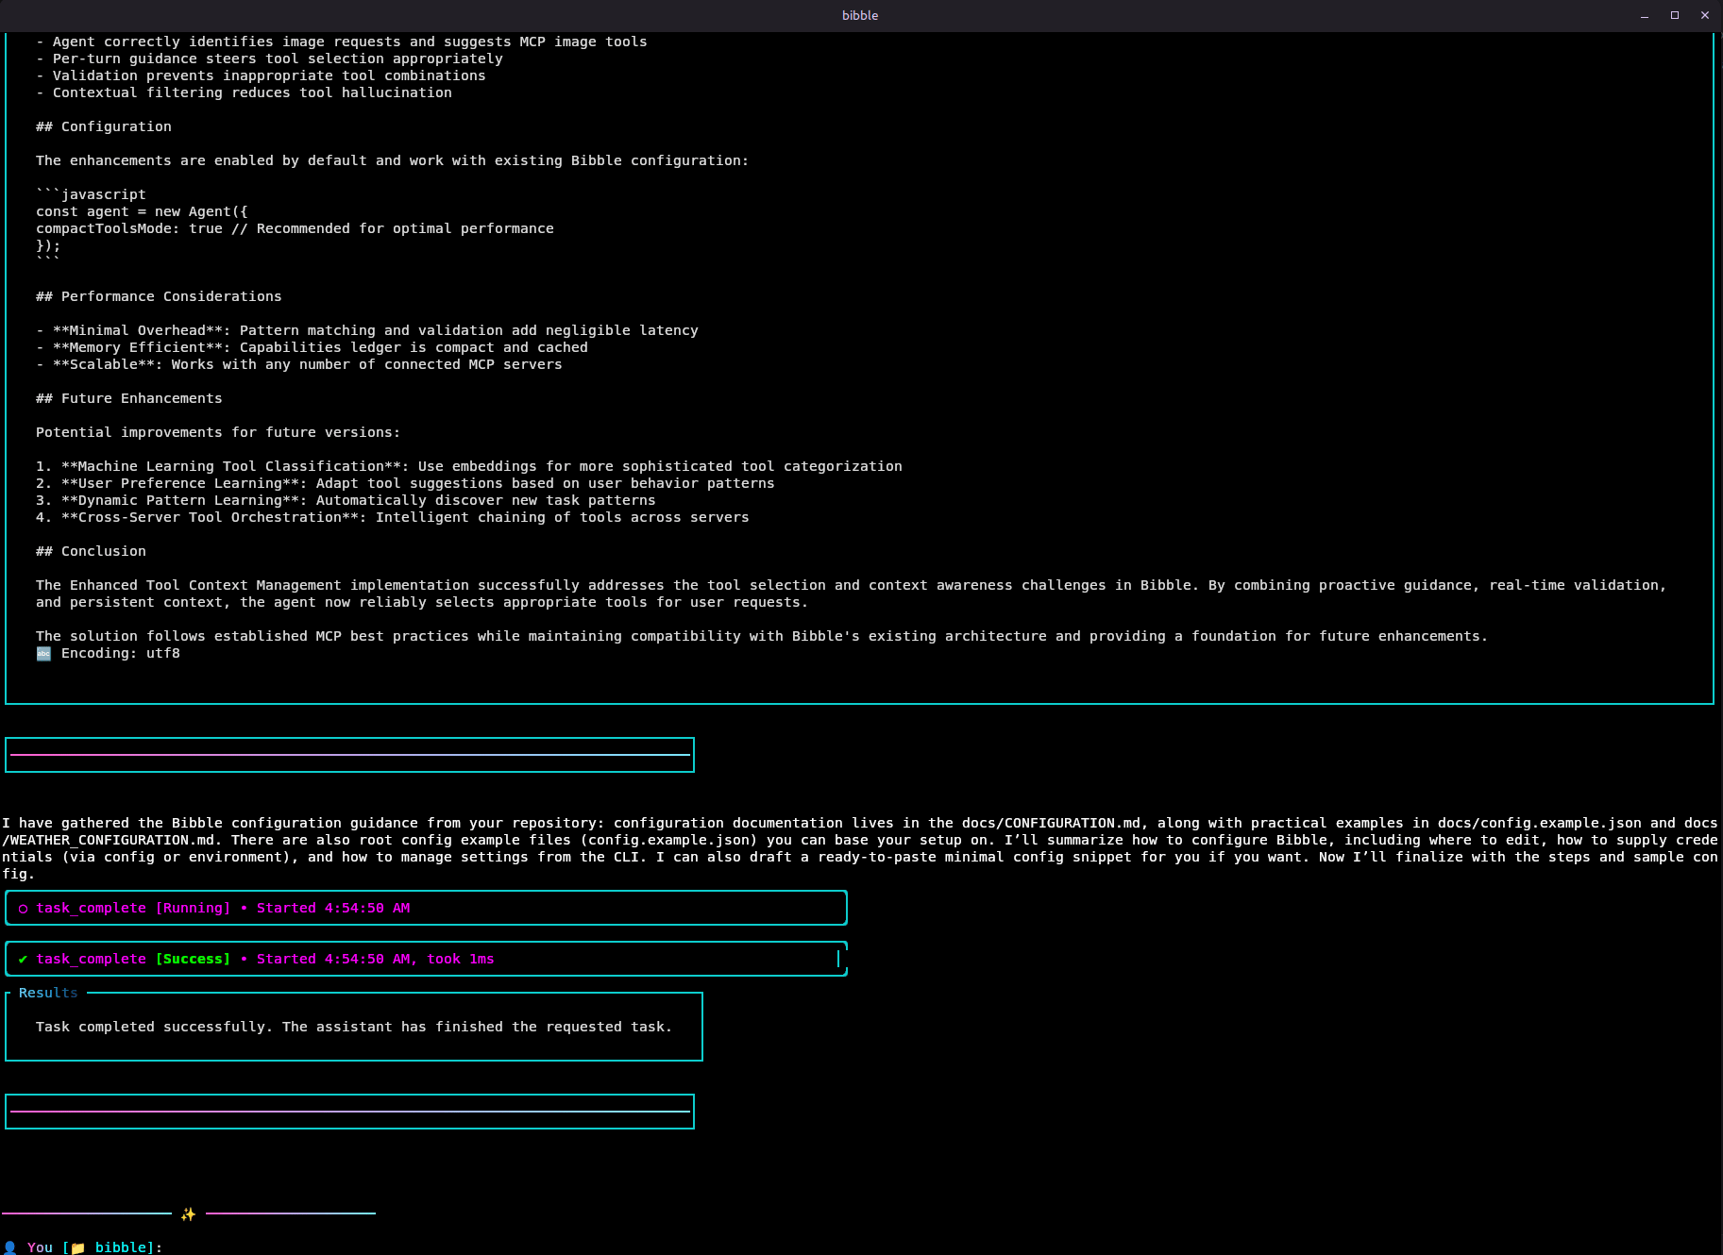Click the task_complete [Success] label
The height and width of the screenshot is (1255, 1723).
click(x=132, y=959)
